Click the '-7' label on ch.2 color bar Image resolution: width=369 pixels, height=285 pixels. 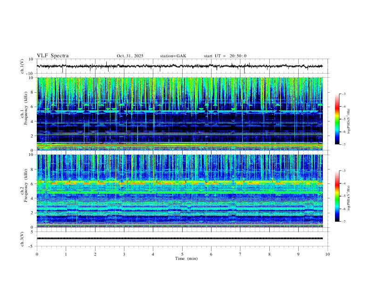[x=343, y=222]
